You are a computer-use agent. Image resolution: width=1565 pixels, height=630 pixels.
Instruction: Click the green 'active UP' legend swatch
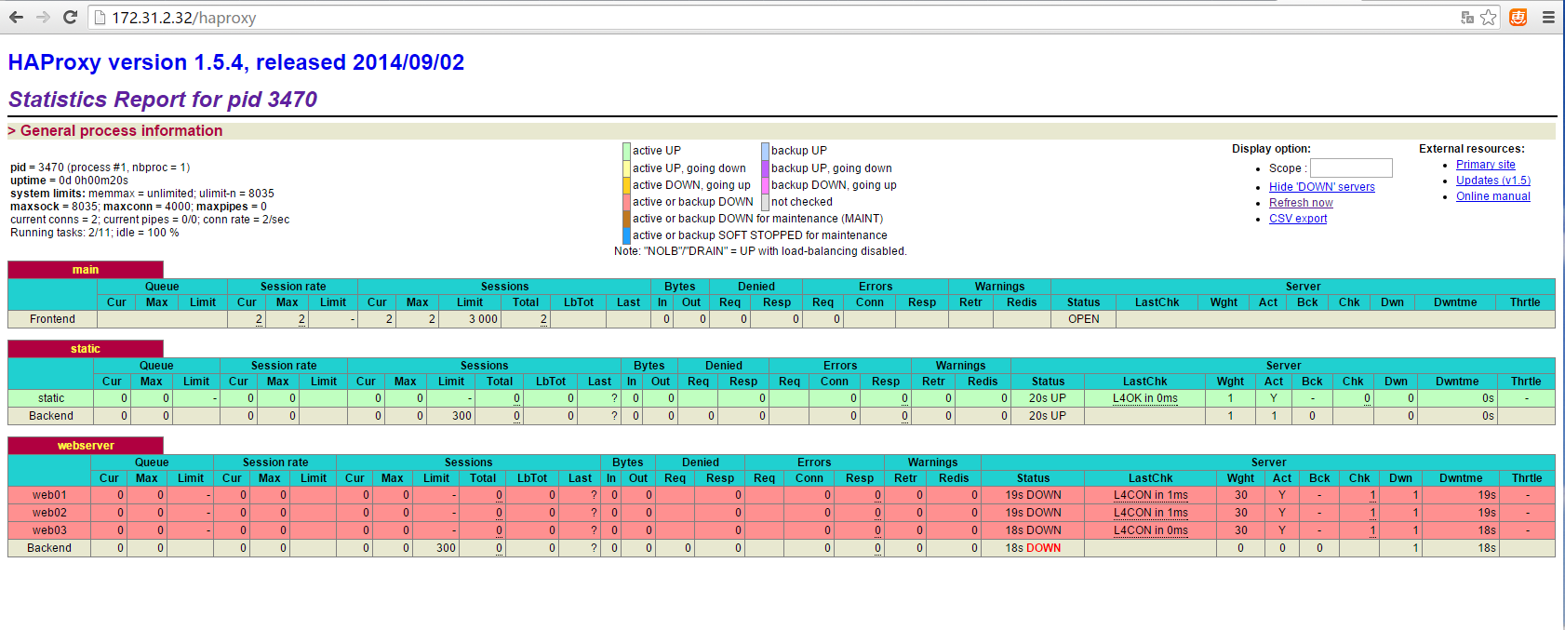coord(626,151)
